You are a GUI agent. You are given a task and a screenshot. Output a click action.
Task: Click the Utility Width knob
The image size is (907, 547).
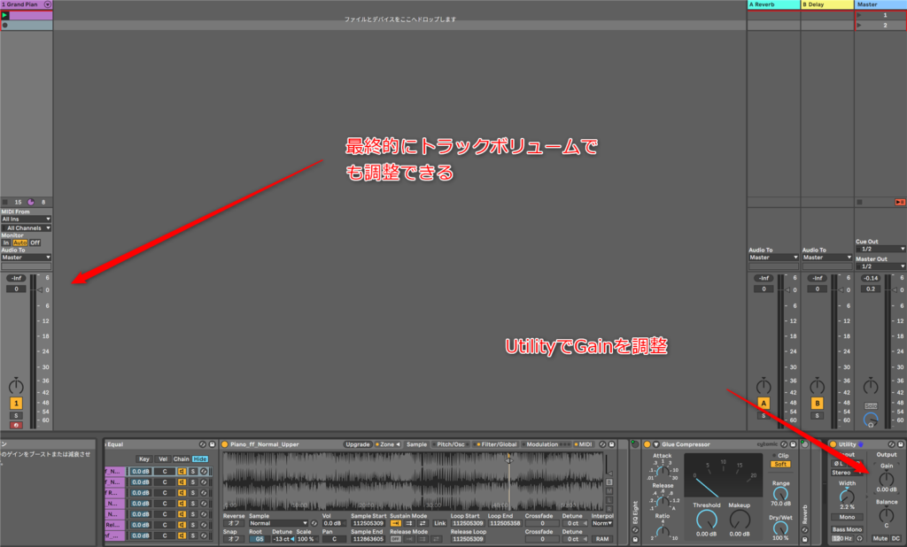click(x=847, y=496)
